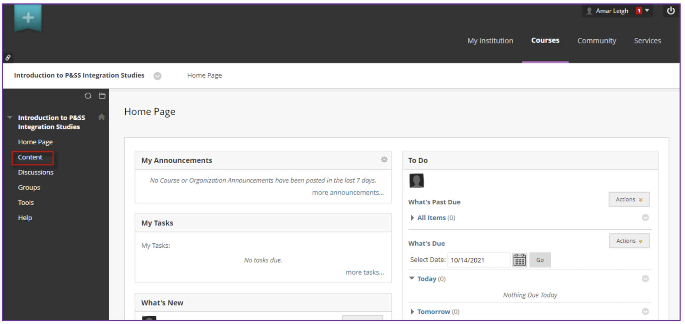Click the My Announcements module header
This screenshot has width=685, height=324.
263,160
